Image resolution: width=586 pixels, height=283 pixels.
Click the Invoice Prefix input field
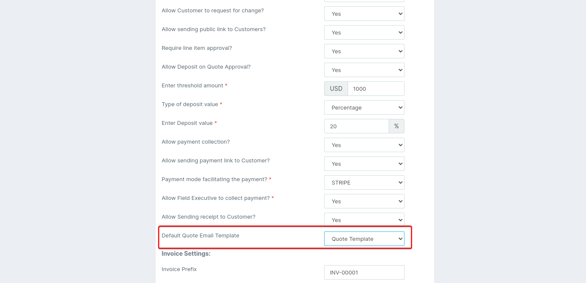coord(364,272)
